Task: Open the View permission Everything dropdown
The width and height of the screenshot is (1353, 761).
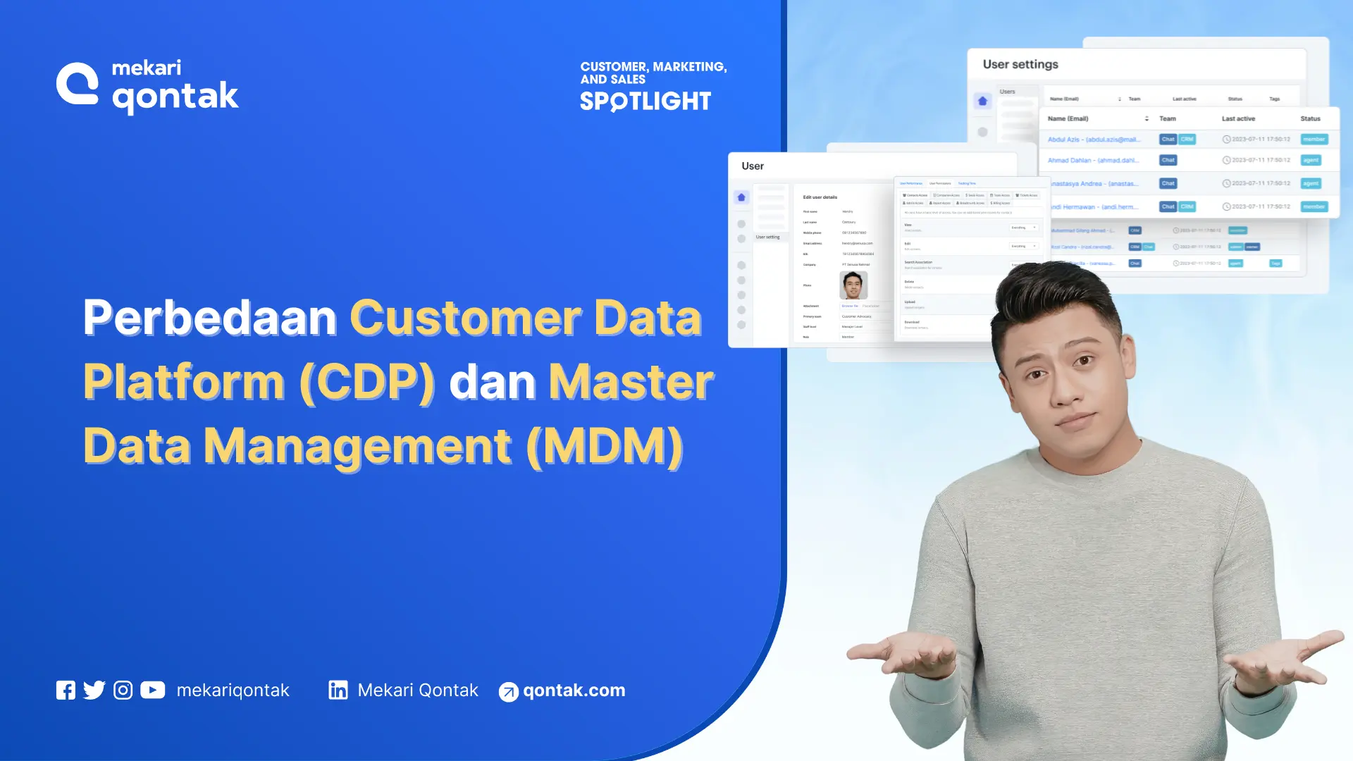Action: [x=1024, y=228]
